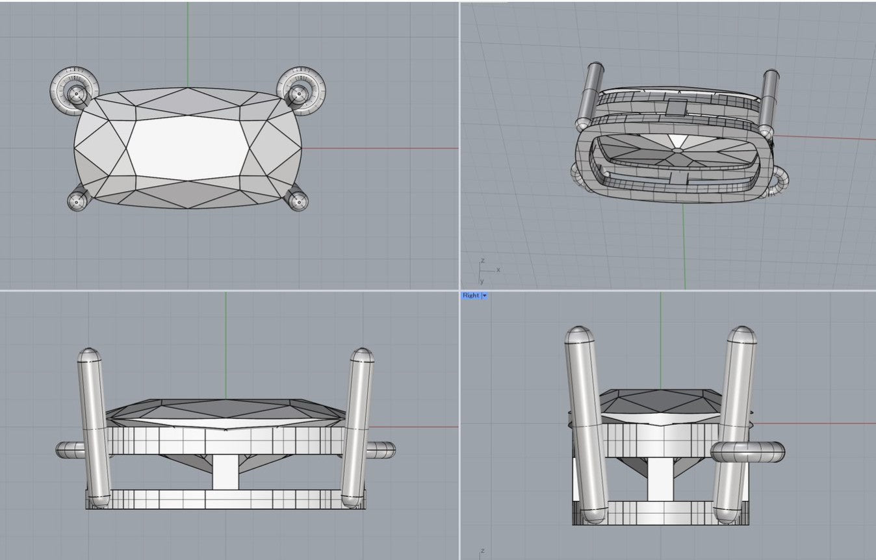Select the large ring on top-left prong, top view
Image resolution: width=876 pixels, height=560 pixels.
pos(75,90)
